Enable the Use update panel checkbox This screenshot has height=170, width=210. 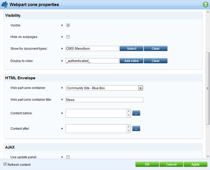point(68,157)
